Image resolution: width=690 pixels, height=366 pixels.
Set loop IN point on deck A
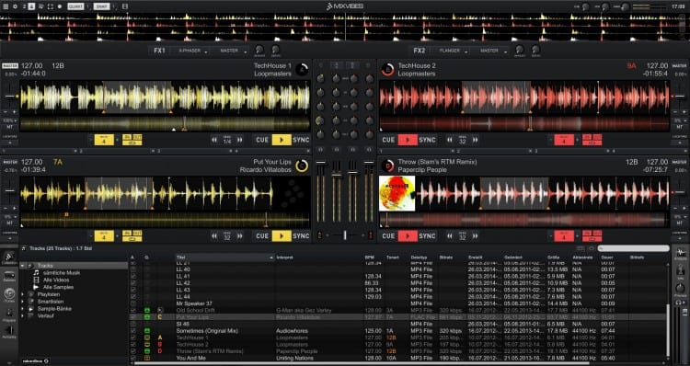click(x=127, y=137)
